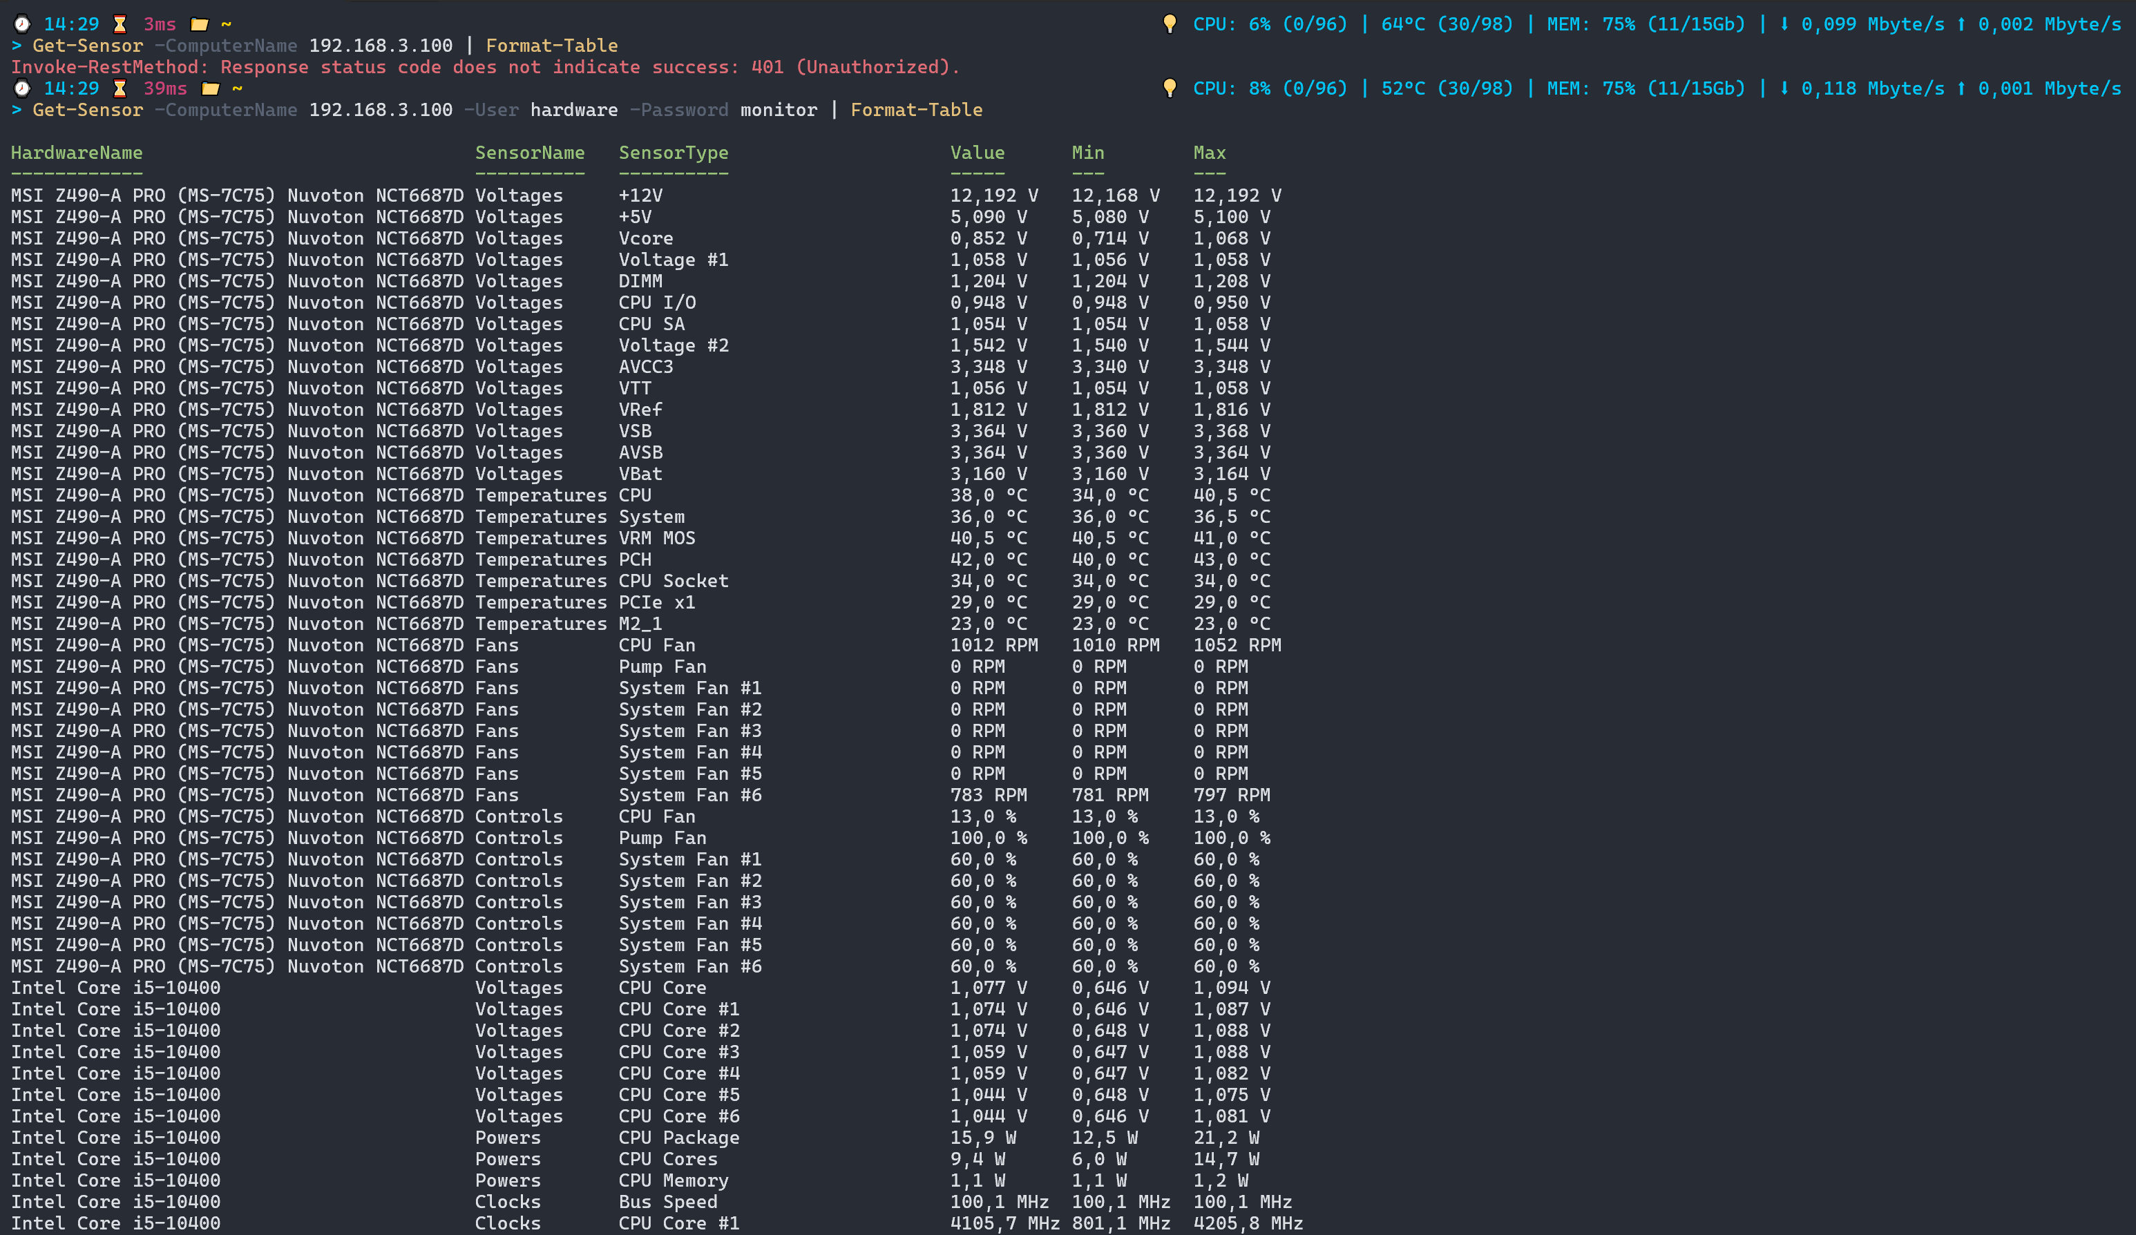This screenshot has width=2136, height=1235.
Task: Click the Pump Fan control value 100,0 %
Action: pos(989,837)
